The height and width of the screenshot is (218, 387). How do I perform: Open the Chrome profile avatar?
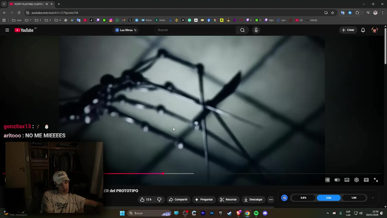coord(375,13)
